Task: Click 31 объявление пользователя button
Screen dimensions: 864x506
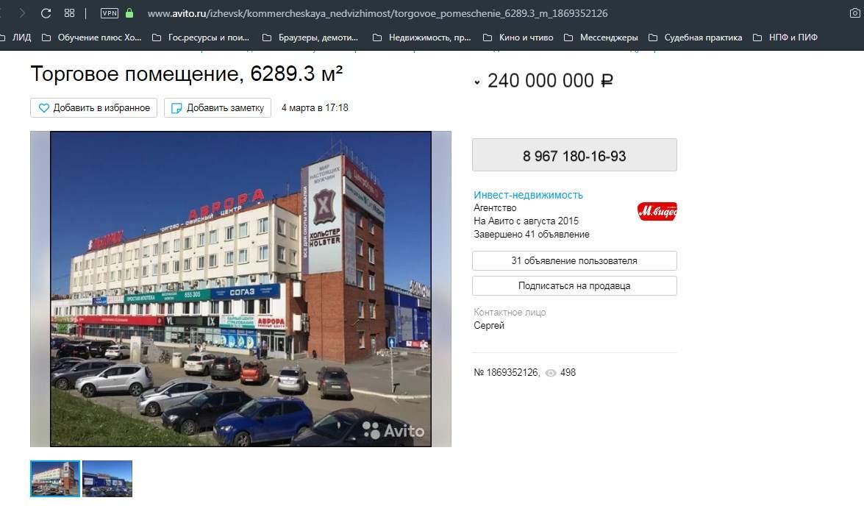Action: 574,260
